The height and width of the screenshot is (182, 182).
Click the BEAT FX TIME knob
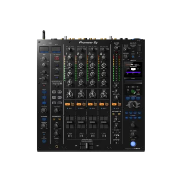(x=133, y=125)
